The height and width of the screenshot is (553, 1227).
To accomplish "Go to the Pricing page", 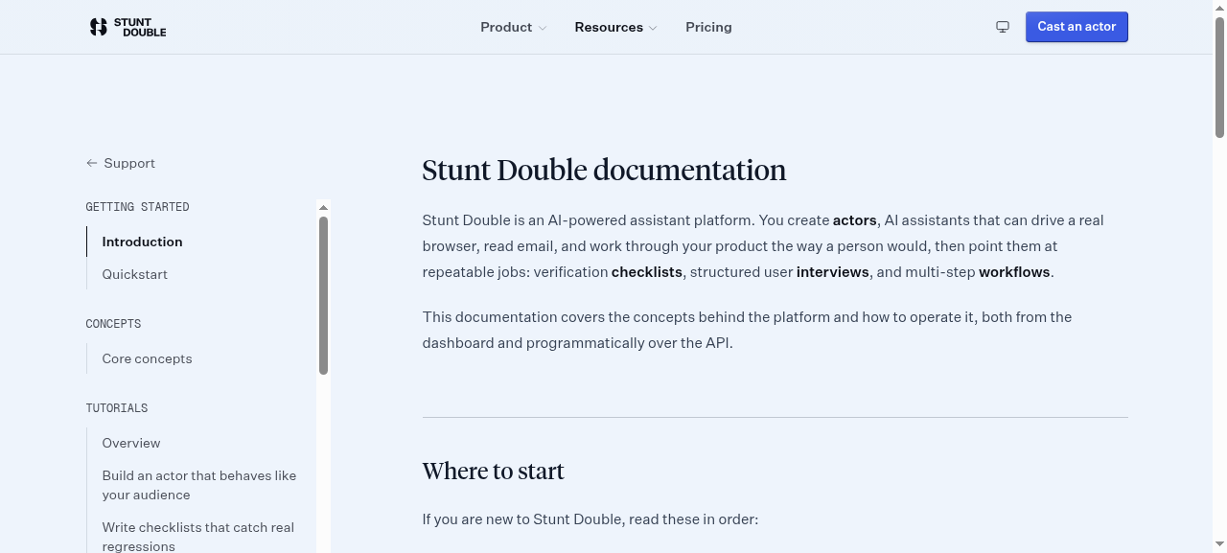I will click(x=708, y=27).
